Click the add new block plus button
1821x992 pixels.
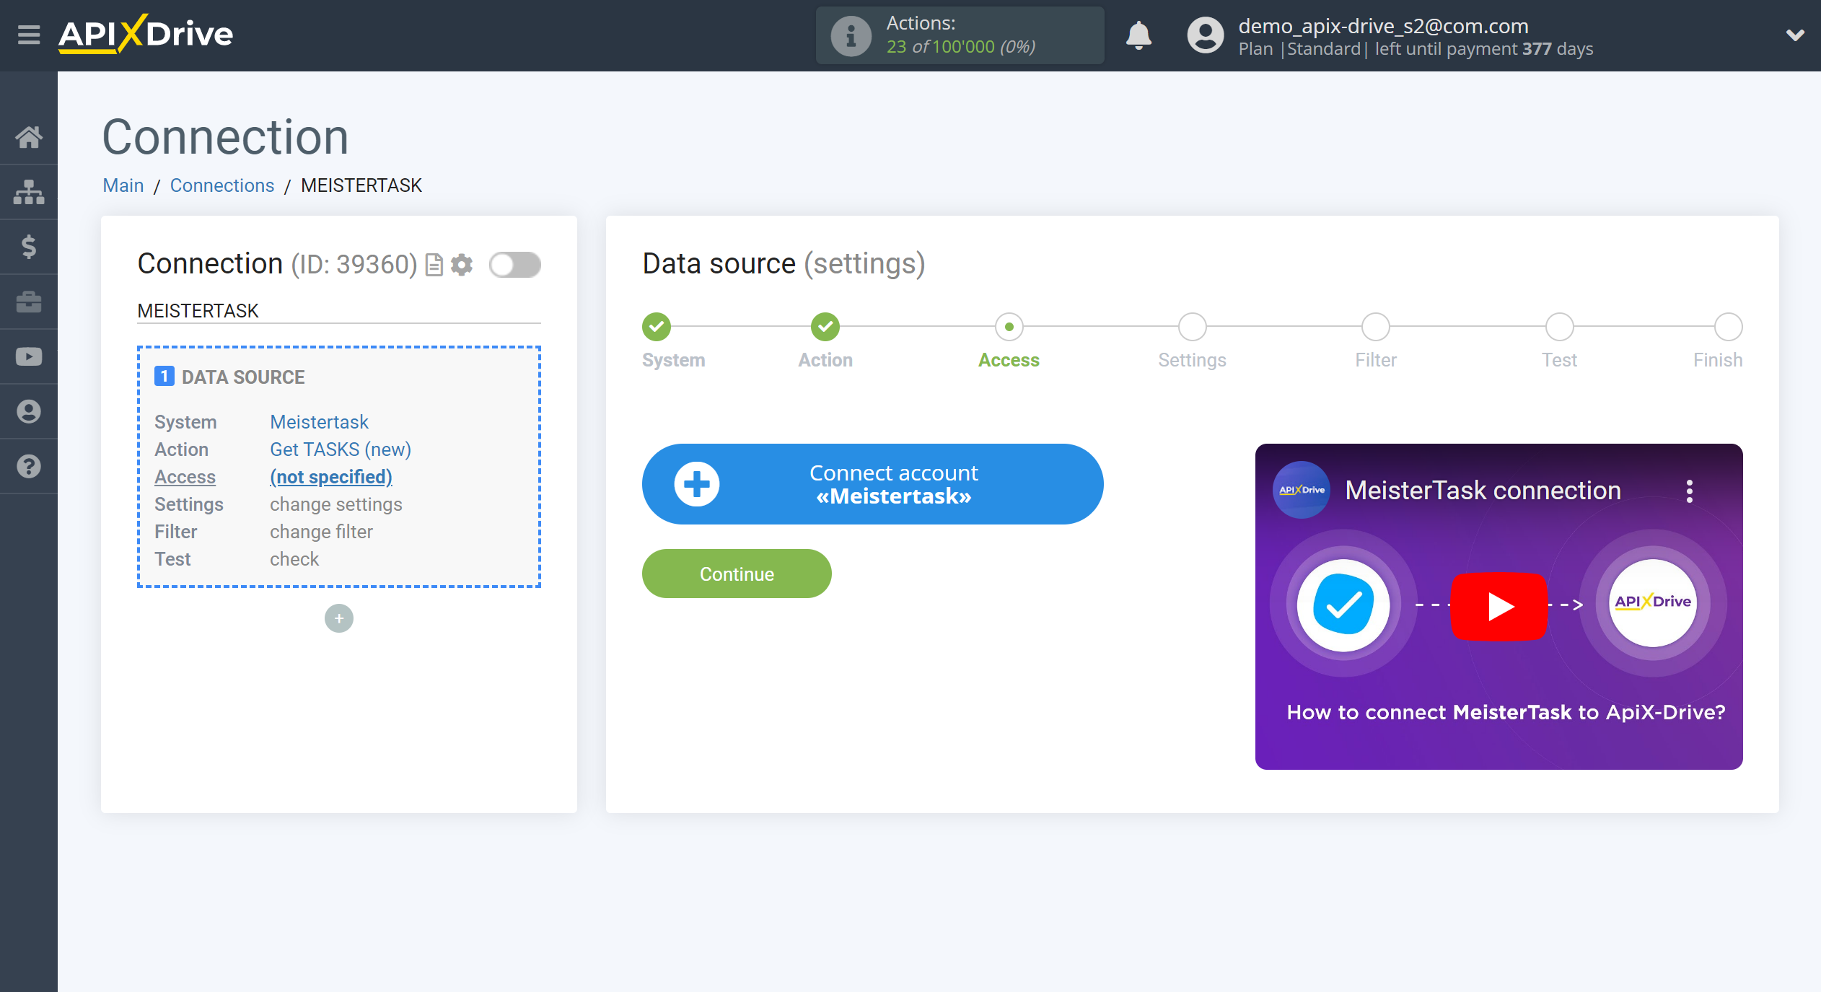coord(340,618)
